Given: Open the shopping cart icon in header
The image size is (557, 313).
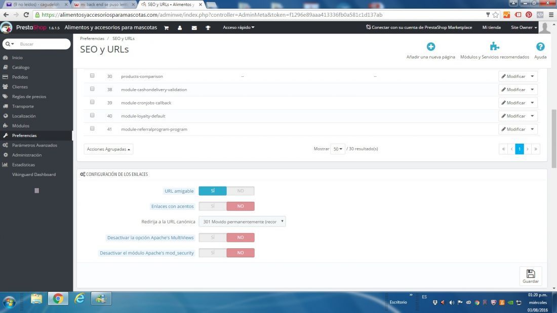Looking at the screenshot, I should coord(166,28).
